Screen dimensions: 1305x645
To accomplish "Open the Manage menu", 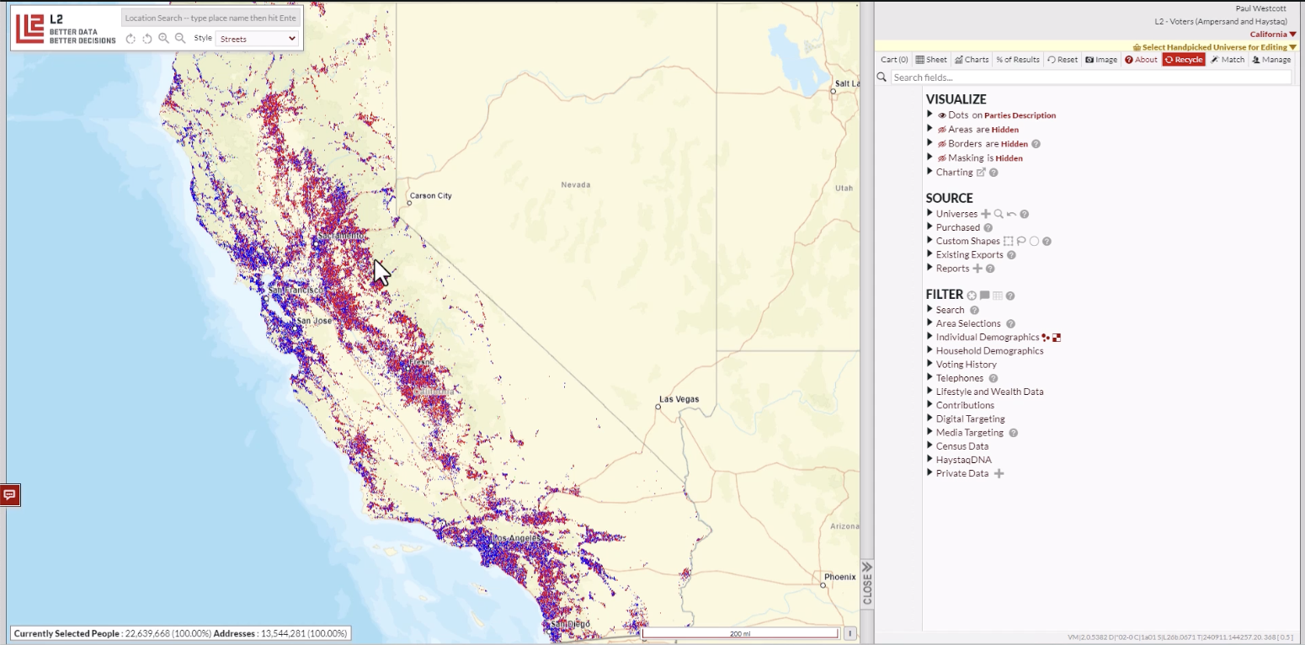I will tap(1272, 60).
